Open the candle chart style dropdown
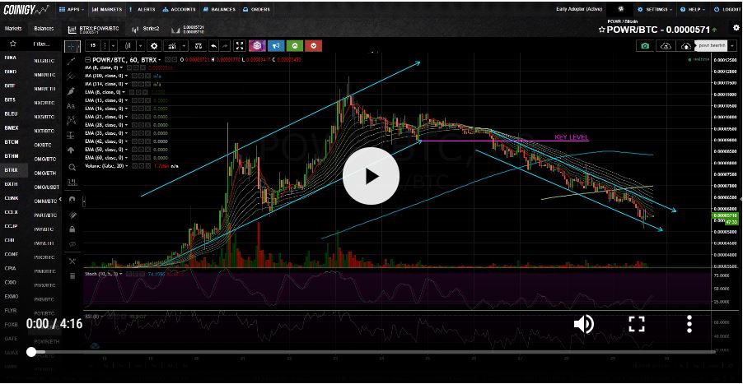The image size is (743, 384). 141,46
